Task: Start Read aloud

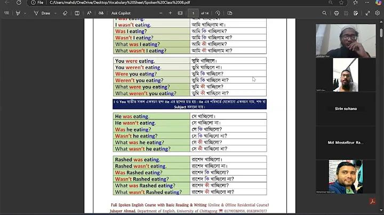Action: pyautogui.click(x=89, y=13)
